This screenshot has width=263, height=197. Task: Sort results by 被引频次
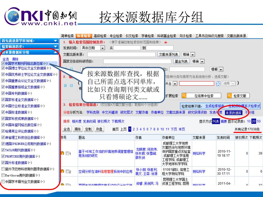click(x=104, y=121)
